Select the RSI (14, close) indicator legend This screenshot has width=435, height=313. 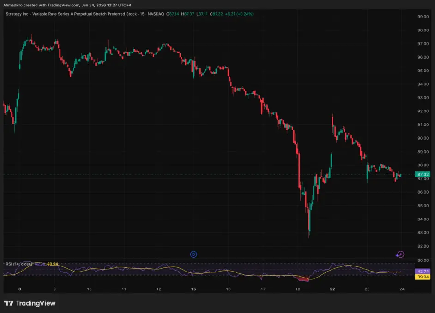pos(19,264)
